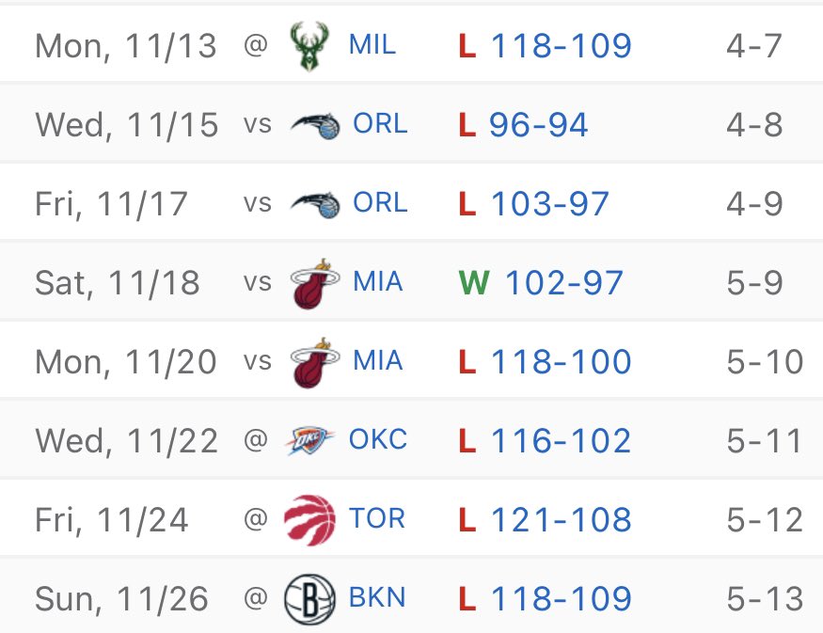Open the 116-102 score link

pos(562,440)
